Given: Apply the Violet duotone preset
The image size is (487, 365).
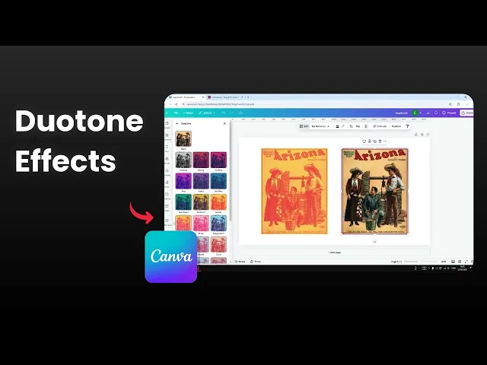Looking at the screenshot, I should coord(201,181).
